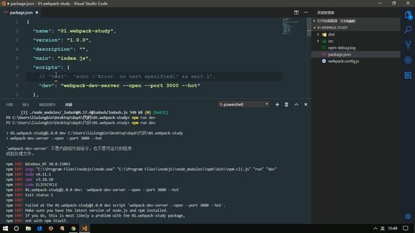
Task: Click the editor vertical scrollbar
Action: [309, 27]
